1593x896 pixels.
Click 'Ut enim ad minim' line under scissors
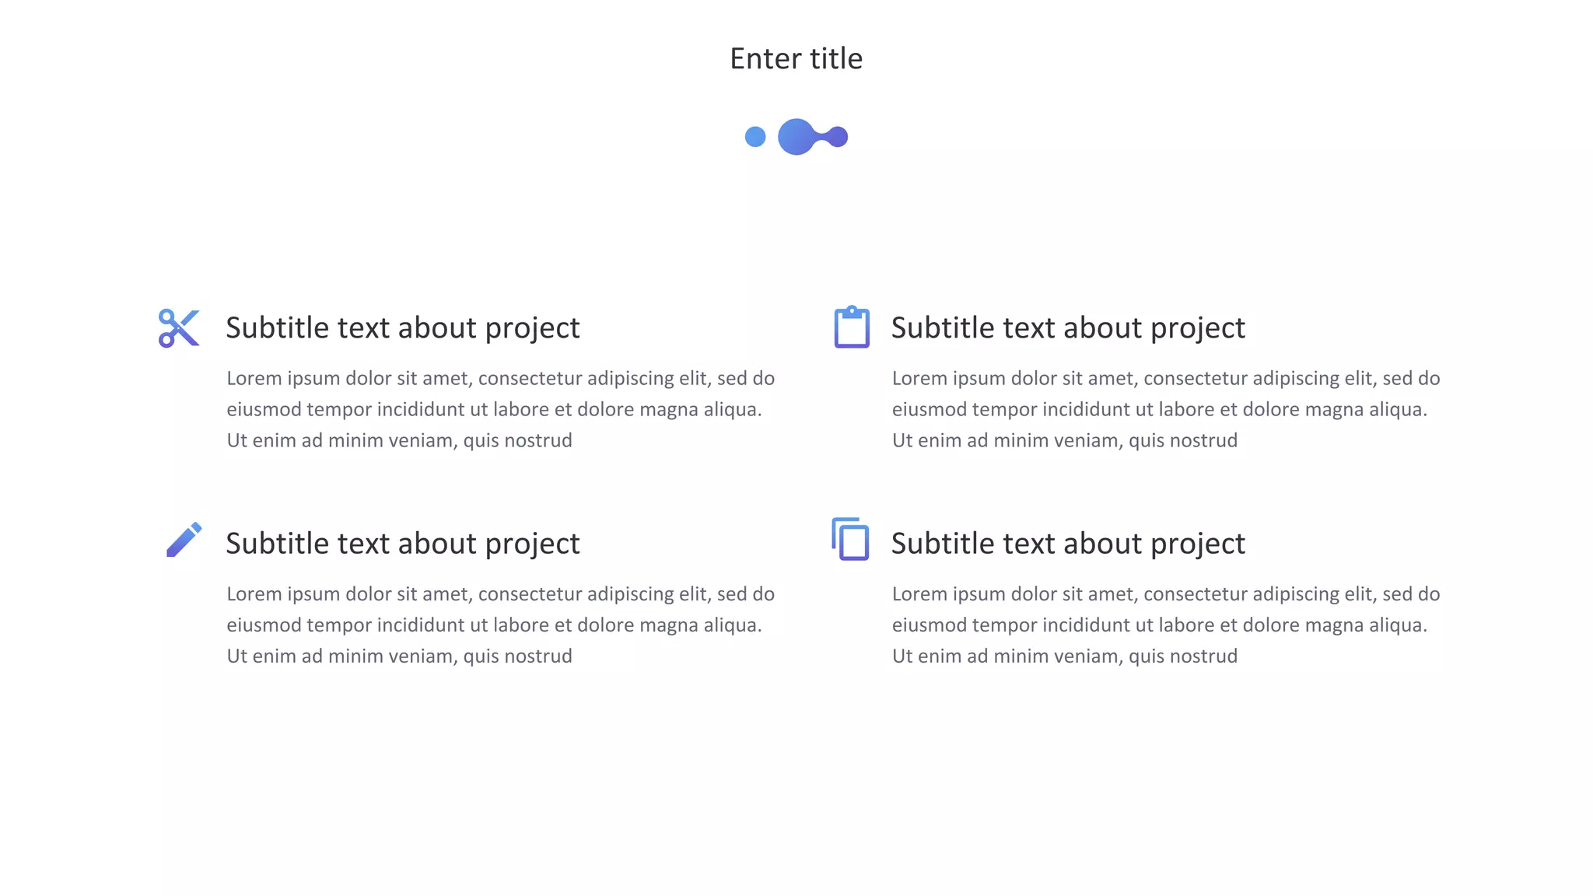click(x=400, y=440)
